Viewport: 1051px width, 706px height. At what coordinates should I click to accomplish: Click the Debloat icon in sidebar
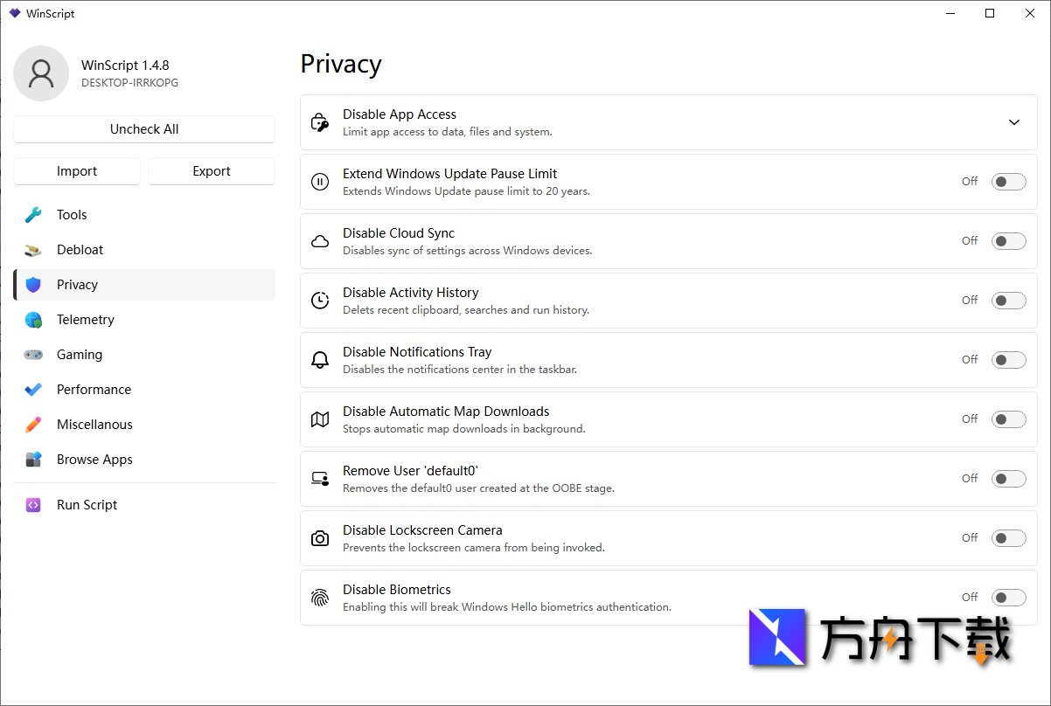click(33, 250)
